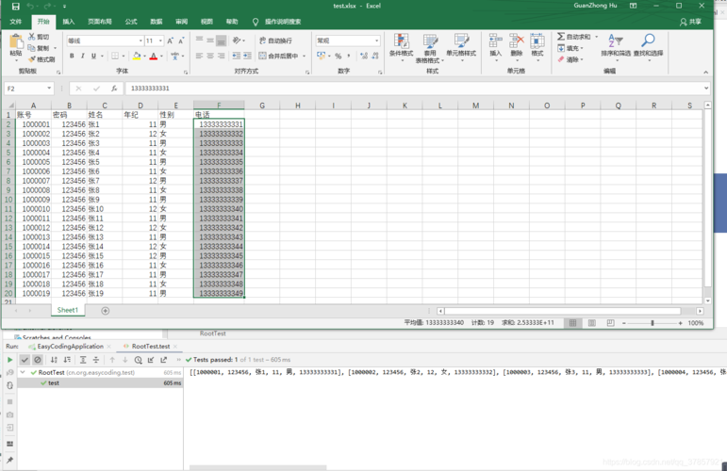Click the Format as Table icon
Screen dimensions: 727x471
click(x=430, y=41)
